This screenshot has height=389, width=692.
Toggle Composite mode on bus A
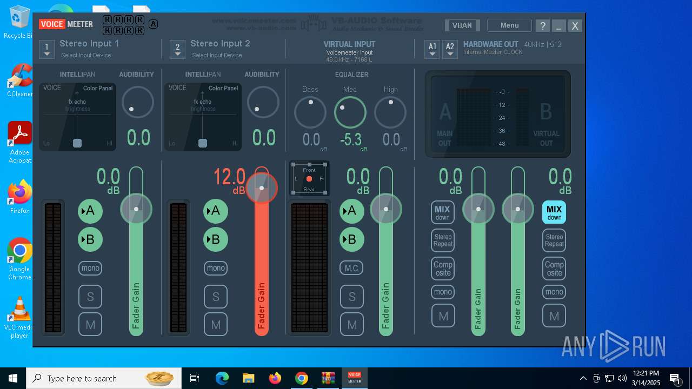[x=443, y=269]
